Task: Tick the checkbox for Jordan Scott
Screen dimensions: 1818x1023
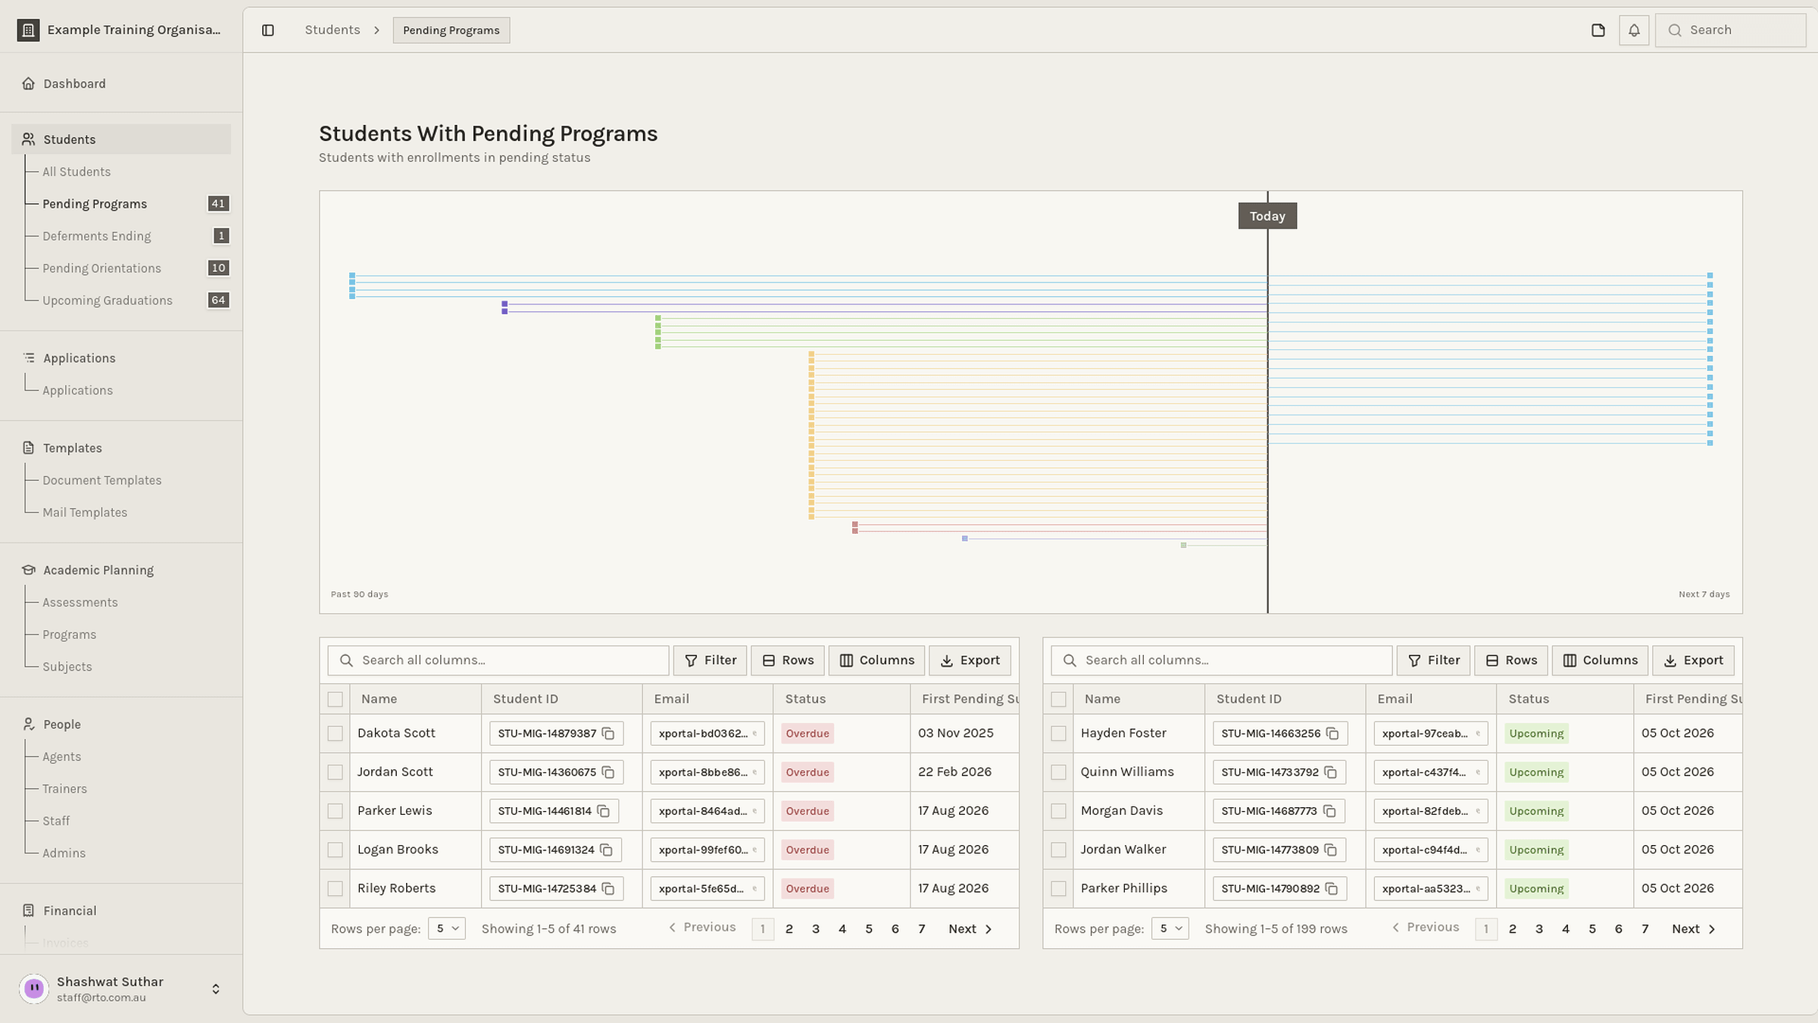Action: click(335, 772)
